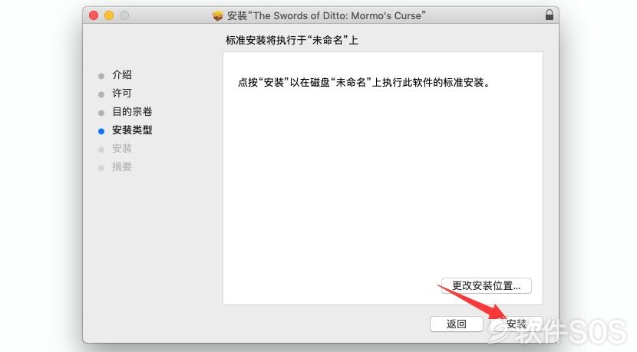Viewport: 637px width, 352px height.
Task: Click the window title The Swords of Ditto
Action: coord(326,16)
